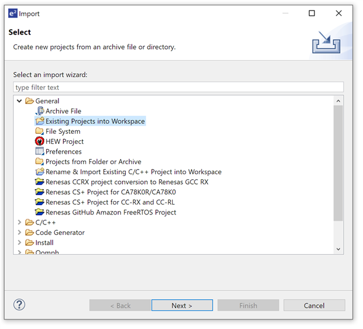Select Renesas CS+ Project for CA78K0R/CA78K0
This screenshot has width=363, height=329.
coord(111,192)
